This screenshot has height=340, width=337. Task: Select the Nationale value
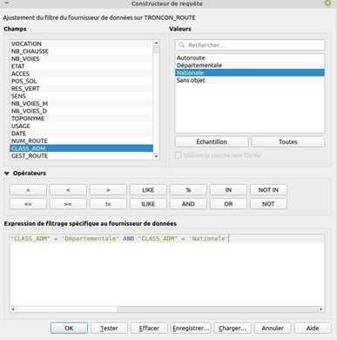tap(250, 72)
